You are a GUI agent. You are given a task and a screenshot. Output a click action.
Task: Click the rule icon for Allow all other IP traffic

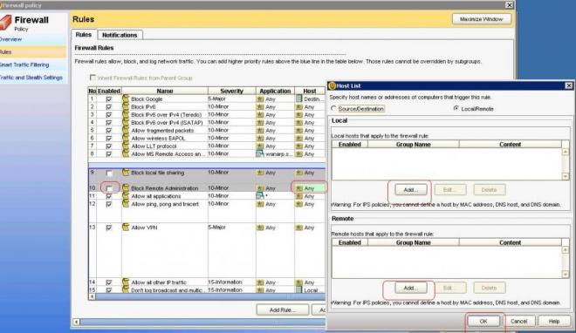[126, 282]
